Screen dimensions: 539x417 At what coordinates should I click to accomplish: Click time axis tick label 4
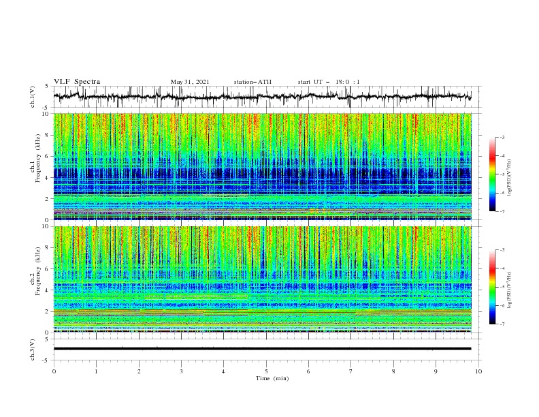[x=223, y=371]
